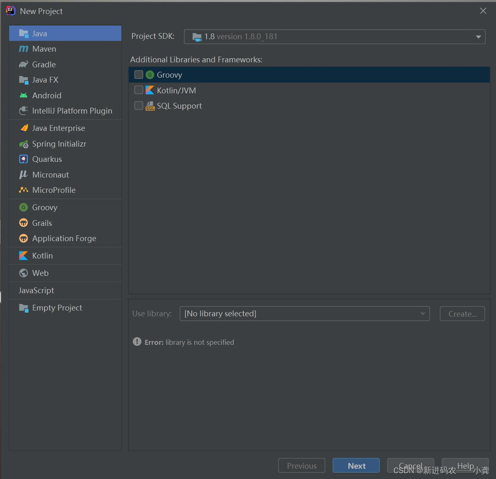The image size is (496, 479).
Task: Select Java FX in the list
Action: click(65, 80)
